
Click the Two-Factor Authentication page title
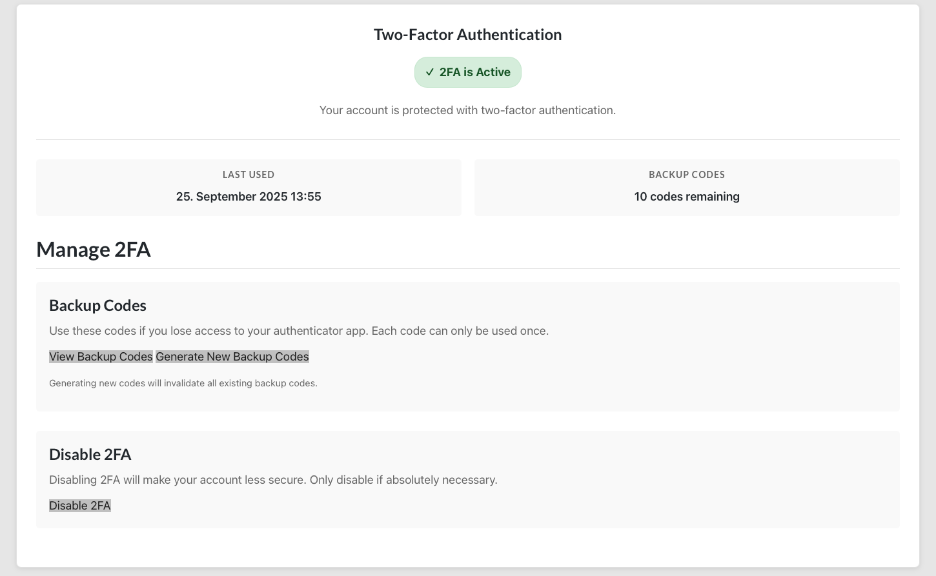467,35
